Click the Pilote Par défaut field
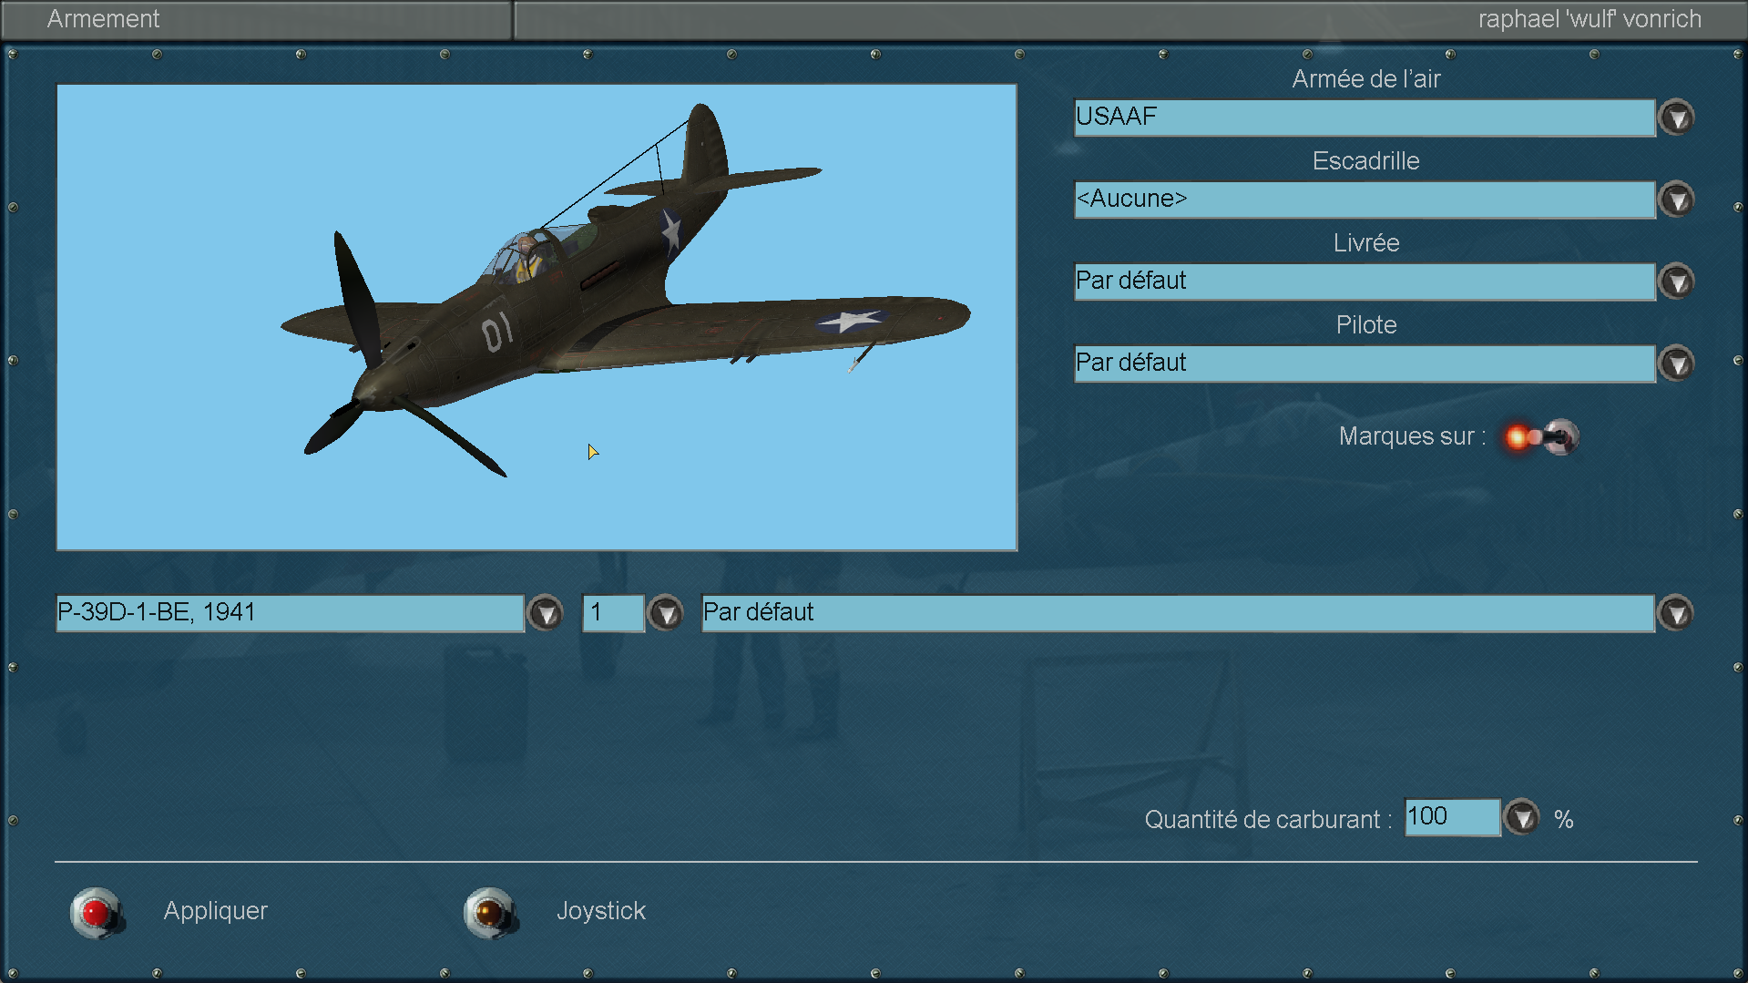1748x983 pixels. (x=1365, y=364)
